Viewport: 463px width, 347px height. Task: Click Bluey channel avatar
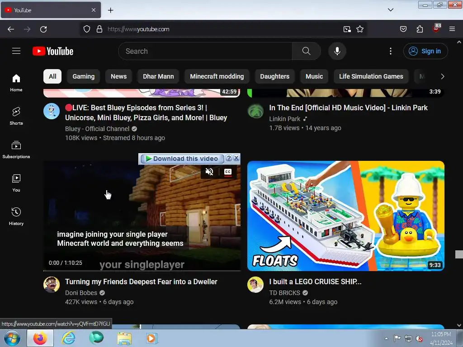[52, 111]
